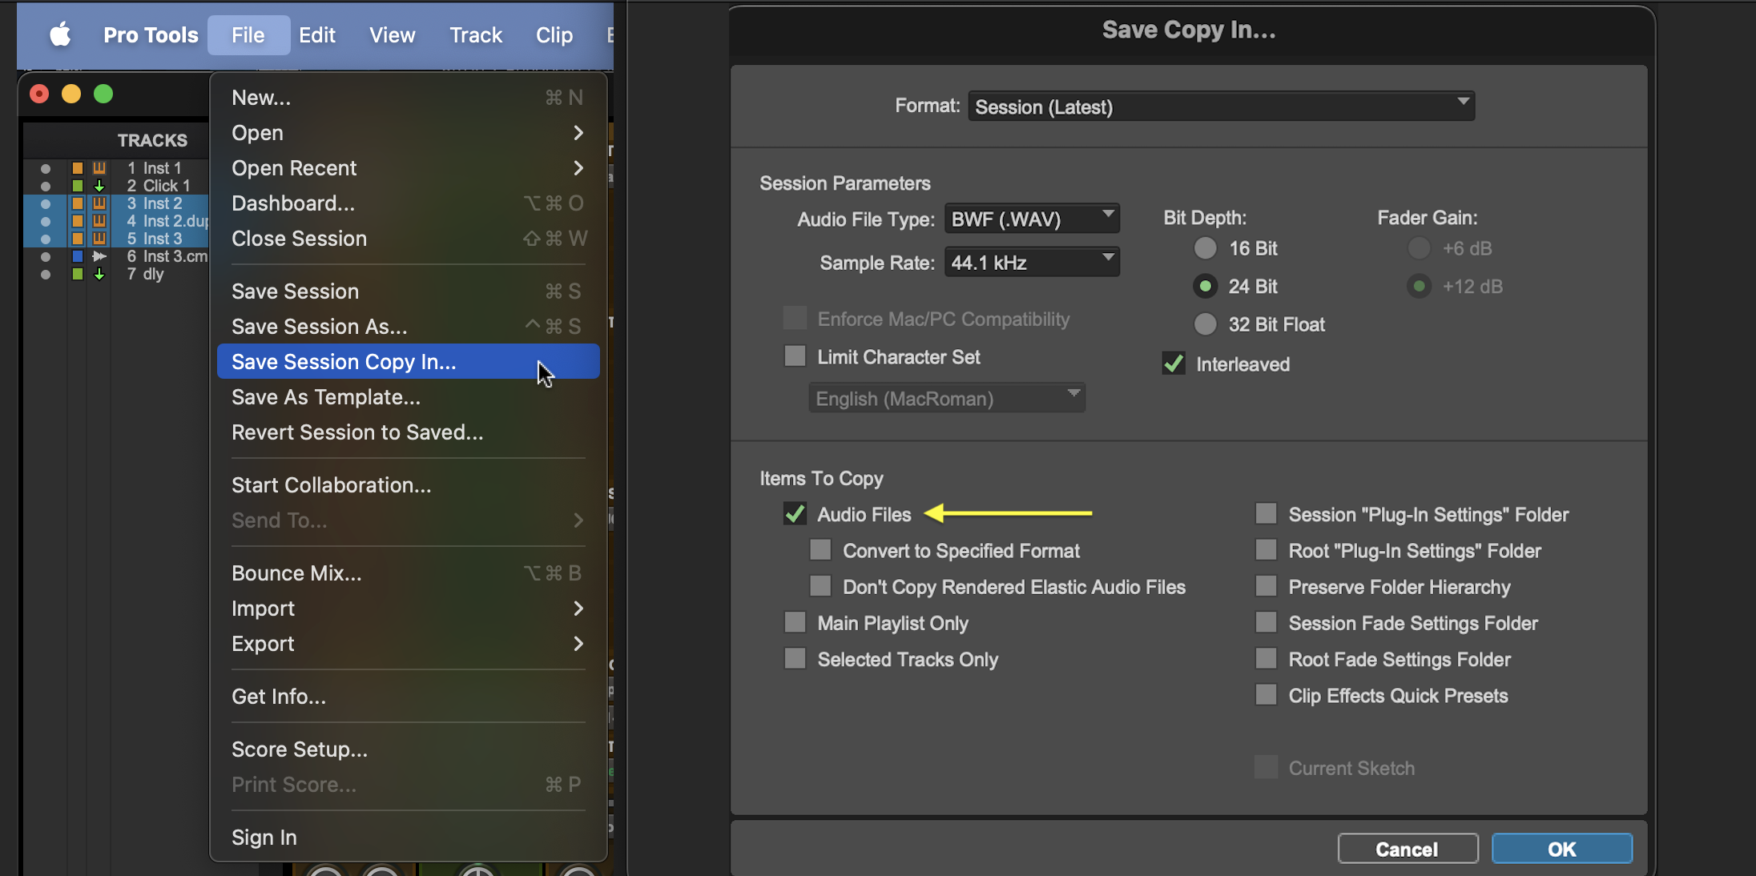Click the instrument track icon for Inst 2
The height and width of the screenshot is (876, 1756).
[99, 203]
